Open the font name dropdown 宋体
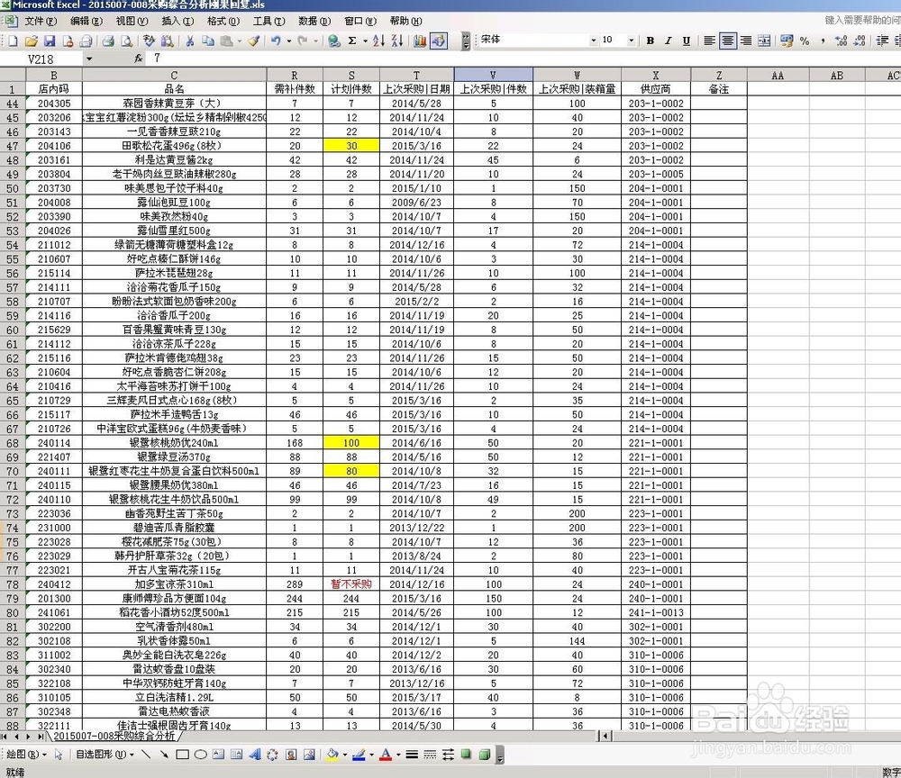The height and width of the screenshot is (778, 901). click(x=594, y=41)
